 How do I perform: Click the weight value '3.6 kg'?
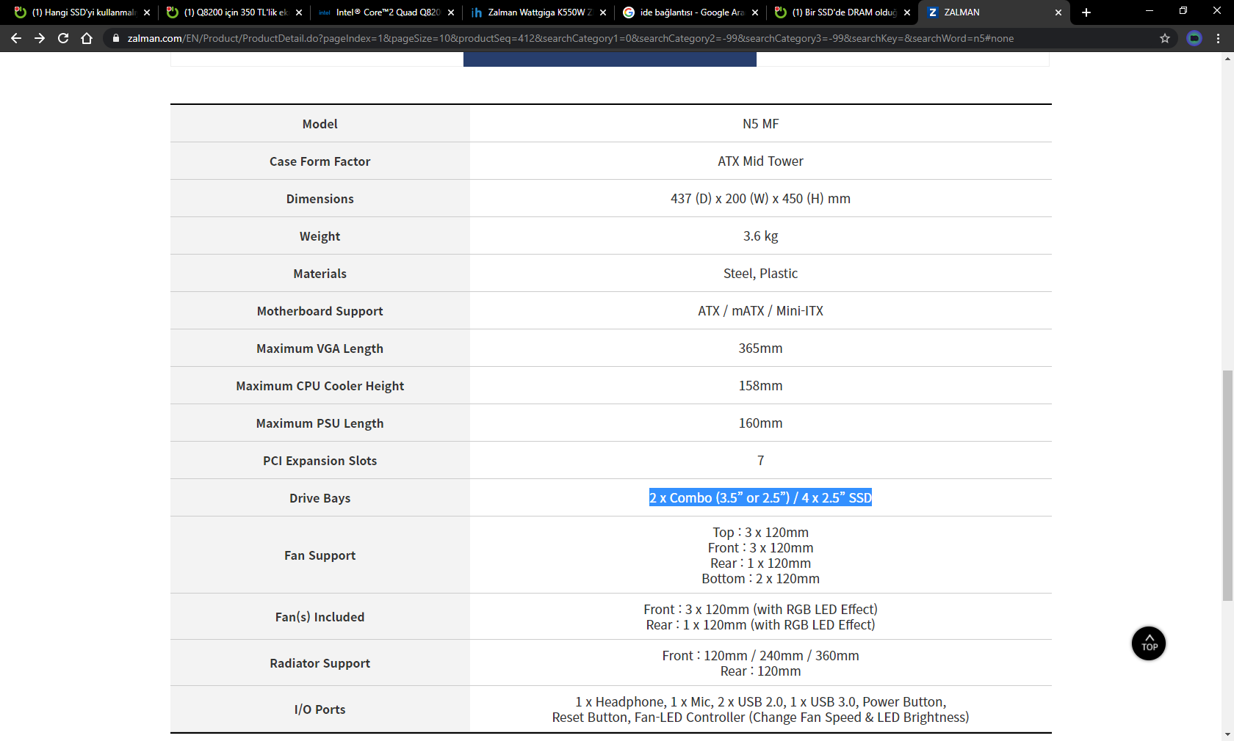coord(760,236)
